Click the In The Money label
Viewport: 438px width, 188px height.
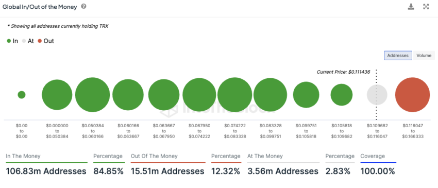[x=23, y=156]
